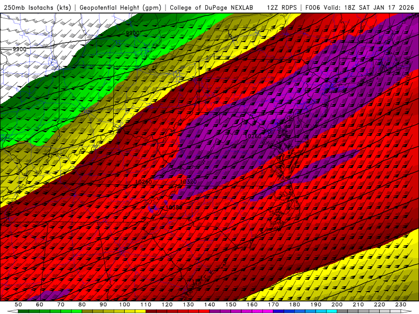Click the "F006 Valid: 18Z SAT JAN 17 2026" text
The height and width of the screenshot is (314, 419).
pos(359,7)
